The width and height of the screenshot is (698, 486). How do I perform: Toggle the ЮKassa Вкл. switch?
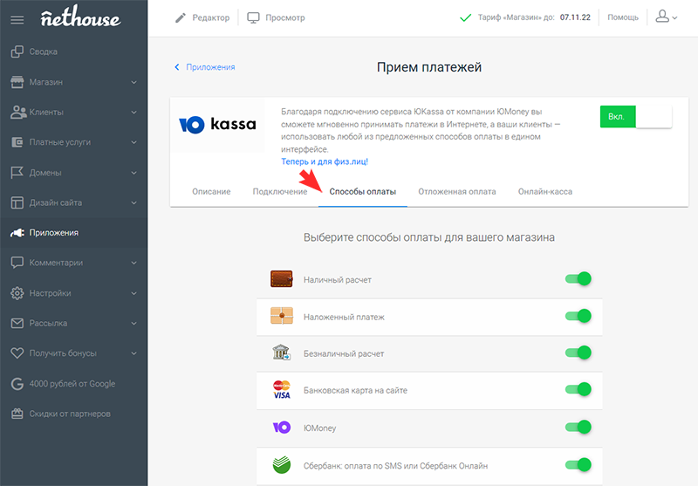(636, 117)
